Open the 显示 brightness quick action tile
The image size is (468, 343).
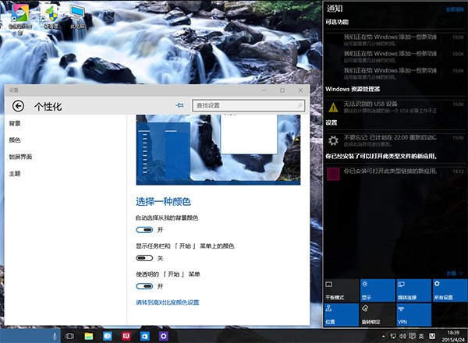(x=378, y=290)
